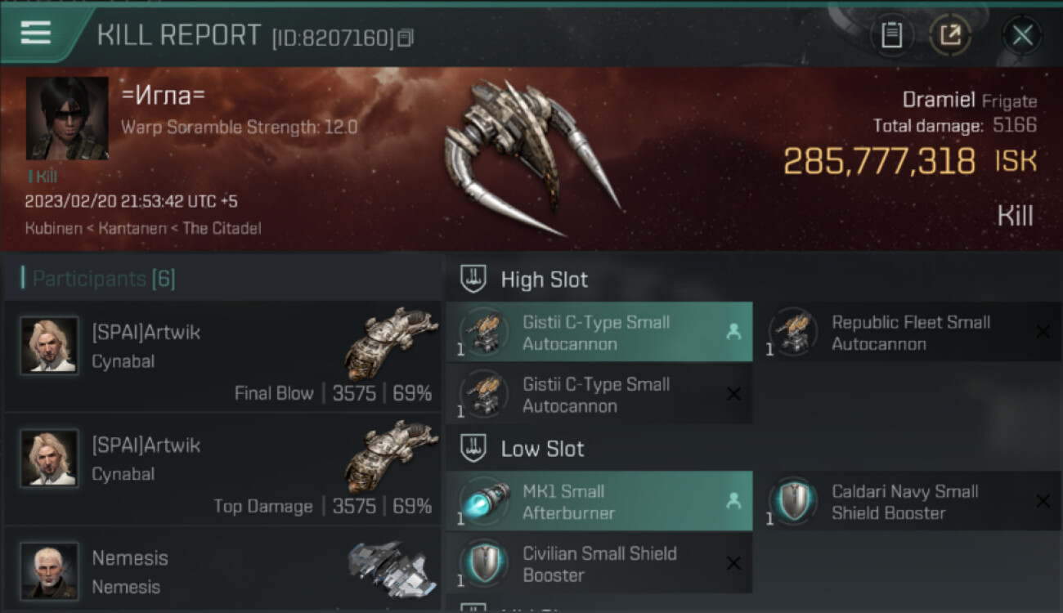Click the Gistii C-Type Autocannon person icon
The width and height of the screenshot is (1063, 613).
pos(733,332)
